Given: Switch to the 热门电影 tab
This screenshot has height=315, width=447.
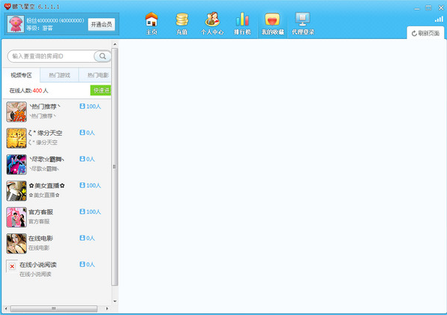Looking at the screenshot, I should pyautogui.click(x=95, y=75).
